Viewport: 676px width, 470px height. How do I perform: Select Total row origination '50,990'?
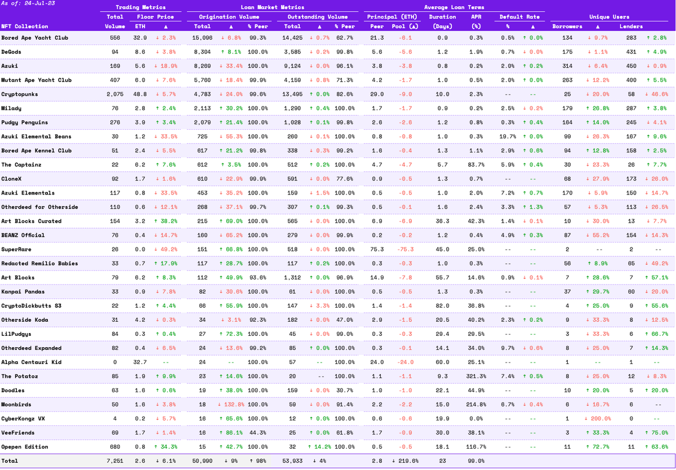point(201,460)
